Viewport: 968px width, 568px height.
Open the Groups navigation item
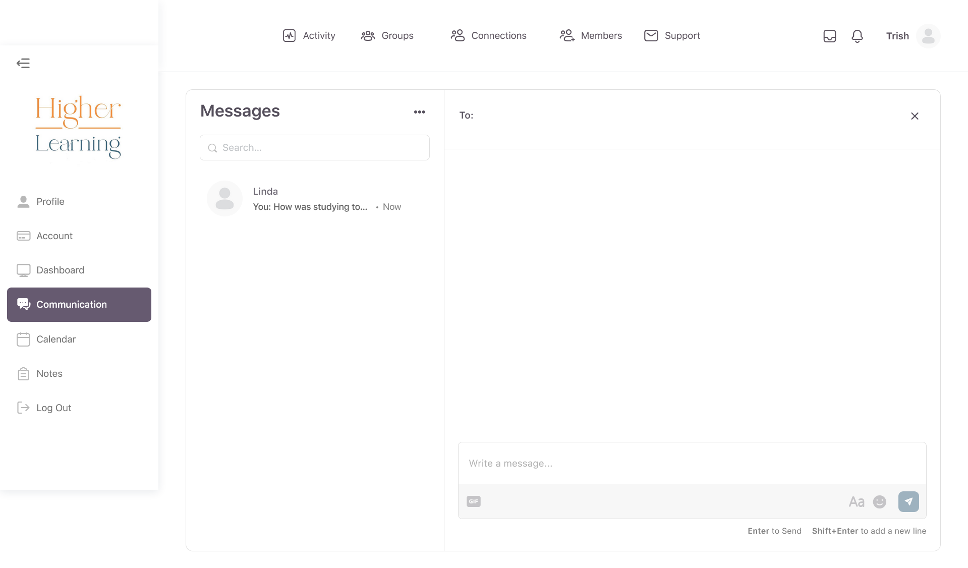tap(387, 36)
